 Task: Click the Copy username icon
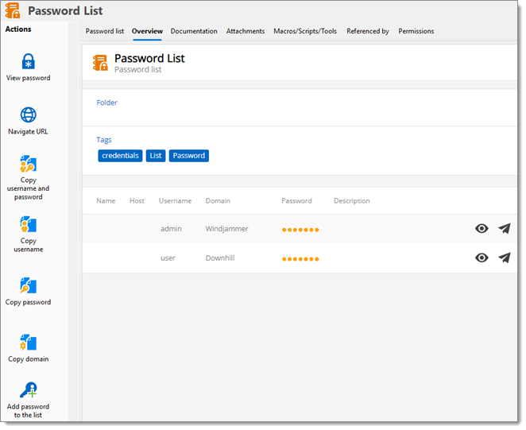coord(28,225)
